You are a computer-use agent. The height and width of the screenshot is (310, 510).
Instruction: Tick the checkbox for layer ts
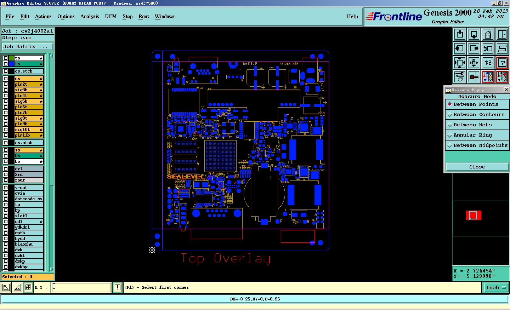[6, 64]
